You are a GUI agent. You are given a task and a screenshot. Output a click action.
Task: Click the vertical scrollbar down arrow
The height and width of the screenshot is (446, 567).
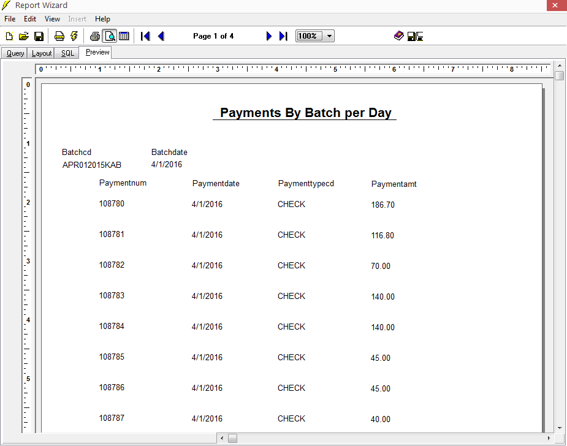pyautogui.click(x=560, y=428)
